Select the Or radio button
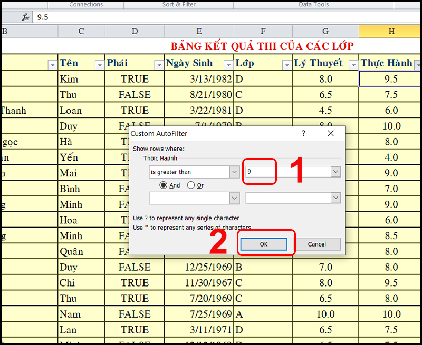 click(191, 185)
